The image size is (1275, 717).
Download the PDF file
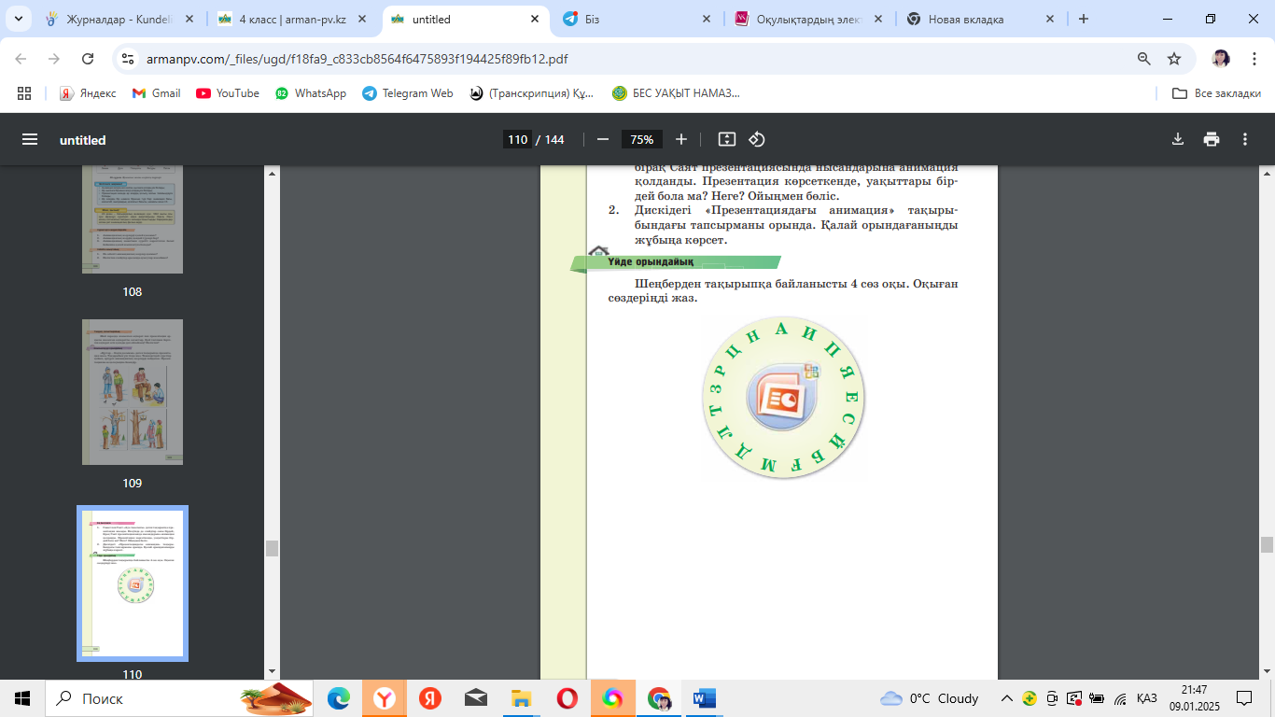[1178, 139]
